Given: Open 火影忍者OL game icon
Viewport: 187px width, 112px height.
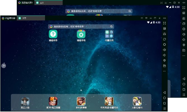Looking at the screenshot, I should [x=137, y=101].
